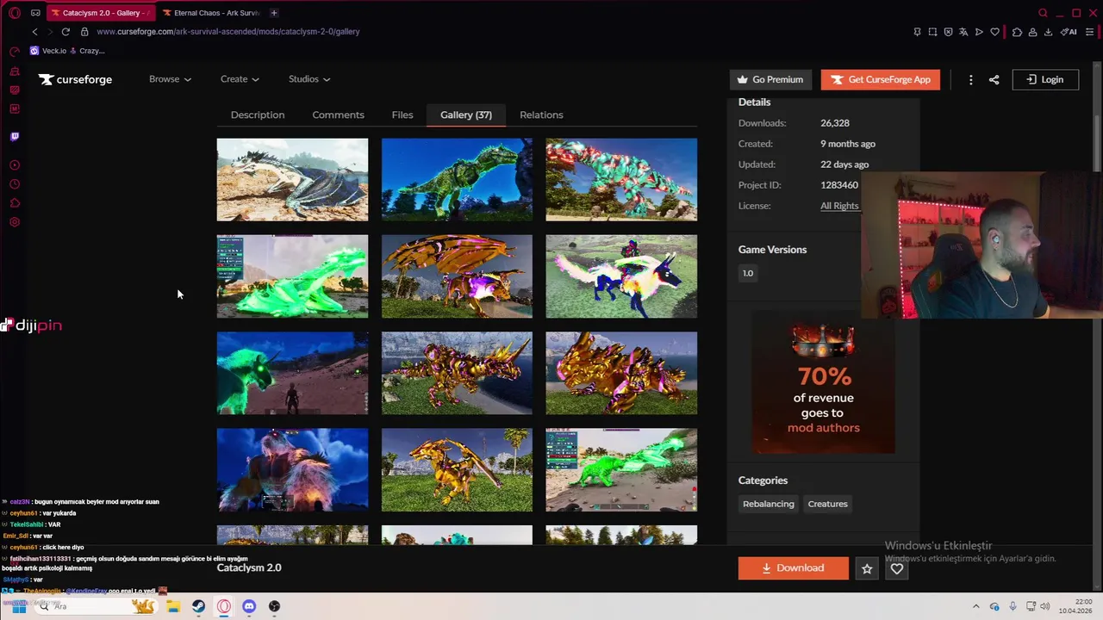Open Extensions from the sidebar cube icon
The height and width of the screenshot is (620, 1103).
[15, 203]
